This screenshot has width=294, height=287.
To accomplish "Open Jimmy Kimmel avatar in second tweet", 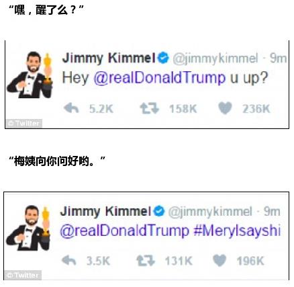I will (x=28, y=228).
